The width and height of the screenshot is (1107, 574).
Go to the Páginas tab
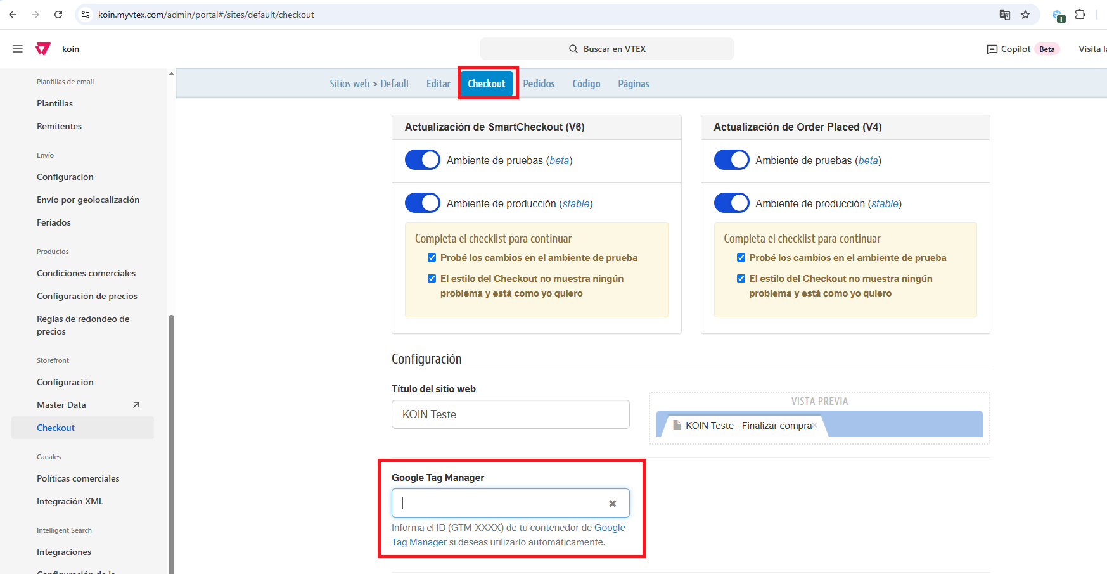coord(634,84)
